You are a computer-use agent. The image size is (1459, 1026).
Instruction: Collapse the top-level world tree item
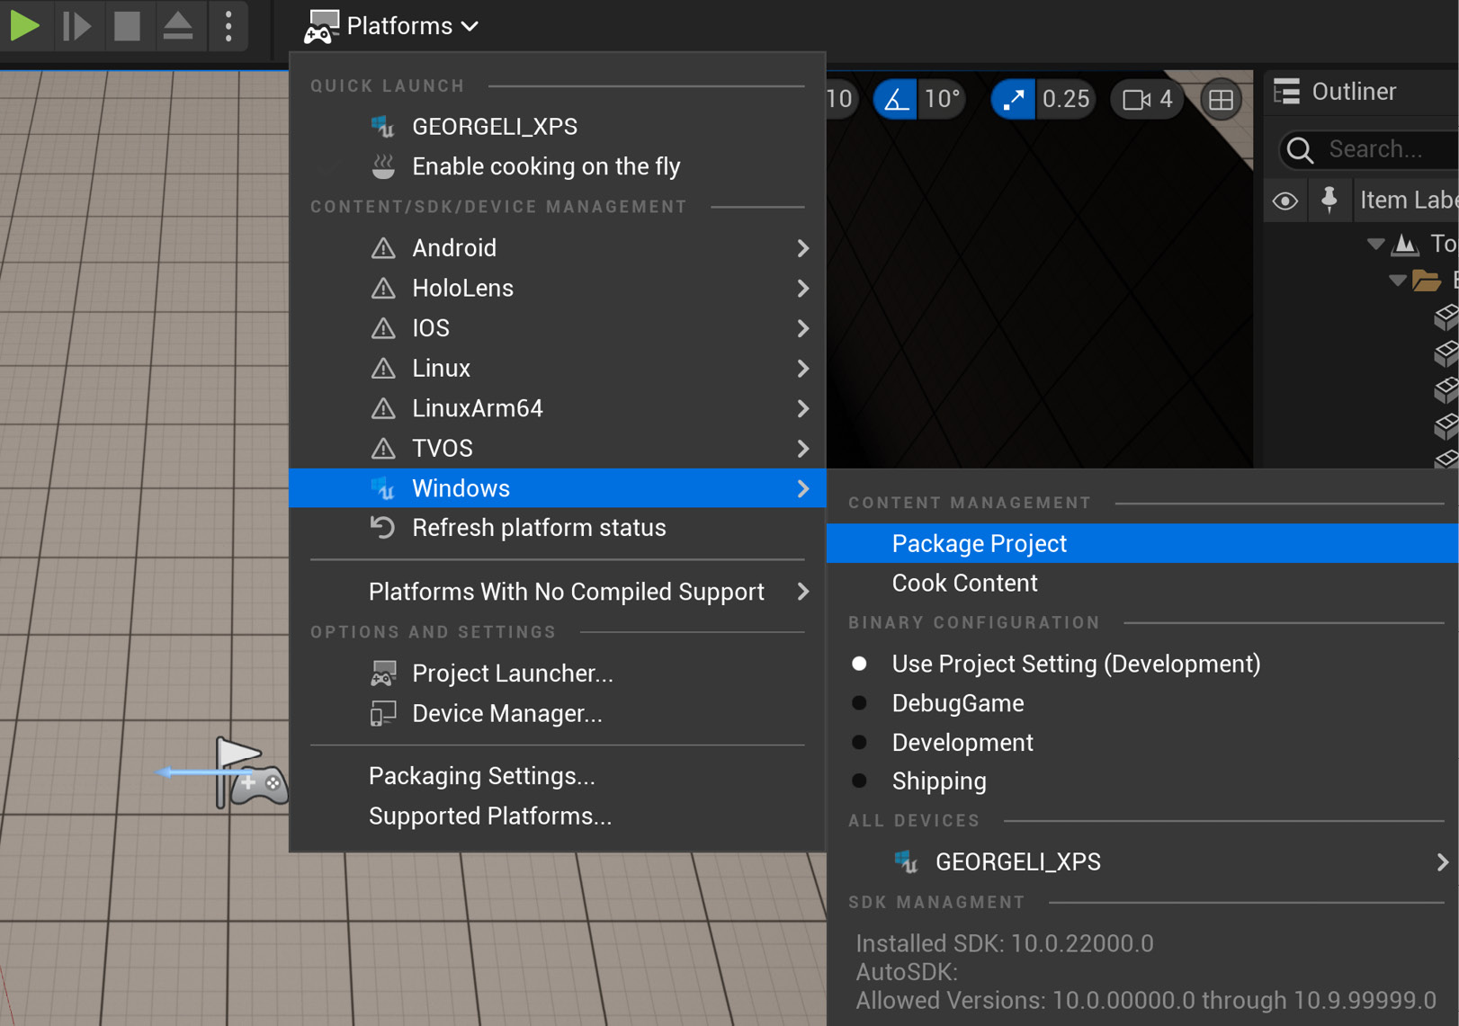[1375, 244]
